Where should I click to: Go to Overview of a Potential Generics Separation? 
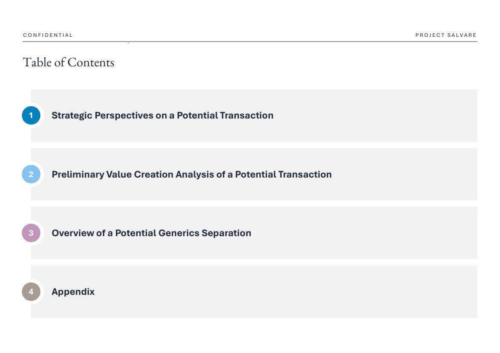(x=151, y=233)
